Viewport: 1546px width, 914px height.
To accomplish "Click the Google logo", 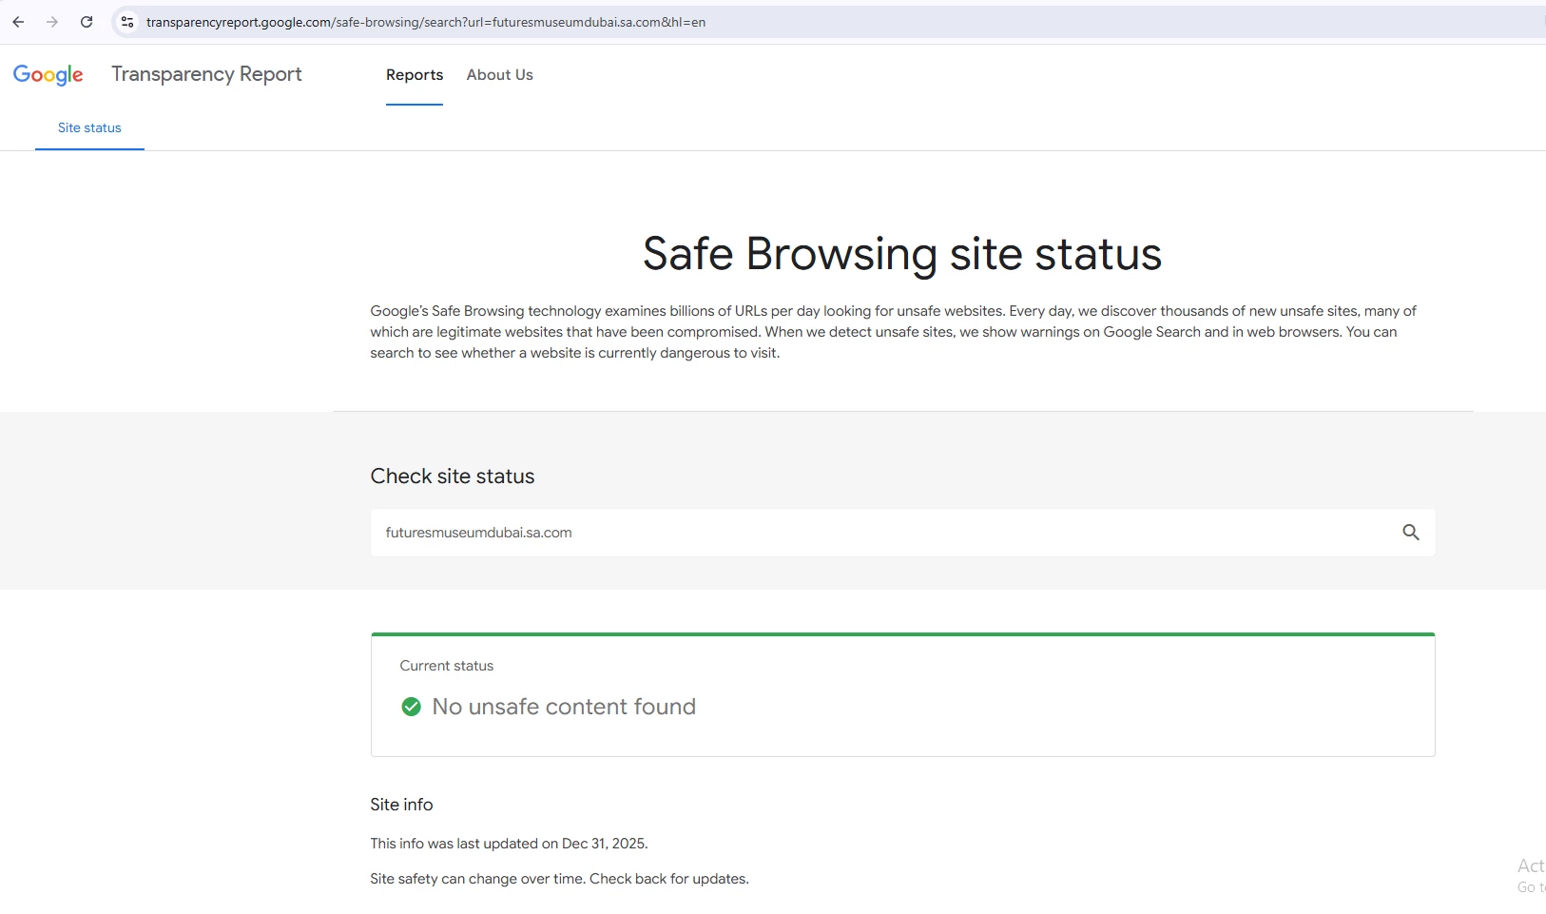I will [48, 75].
